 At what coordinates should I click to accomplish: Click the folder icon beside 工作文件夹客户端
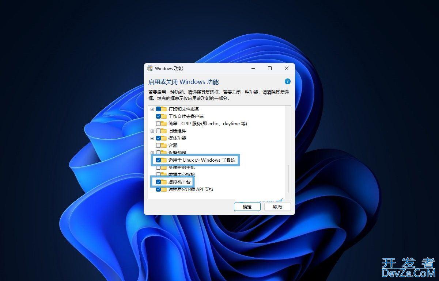pos(164,116)
